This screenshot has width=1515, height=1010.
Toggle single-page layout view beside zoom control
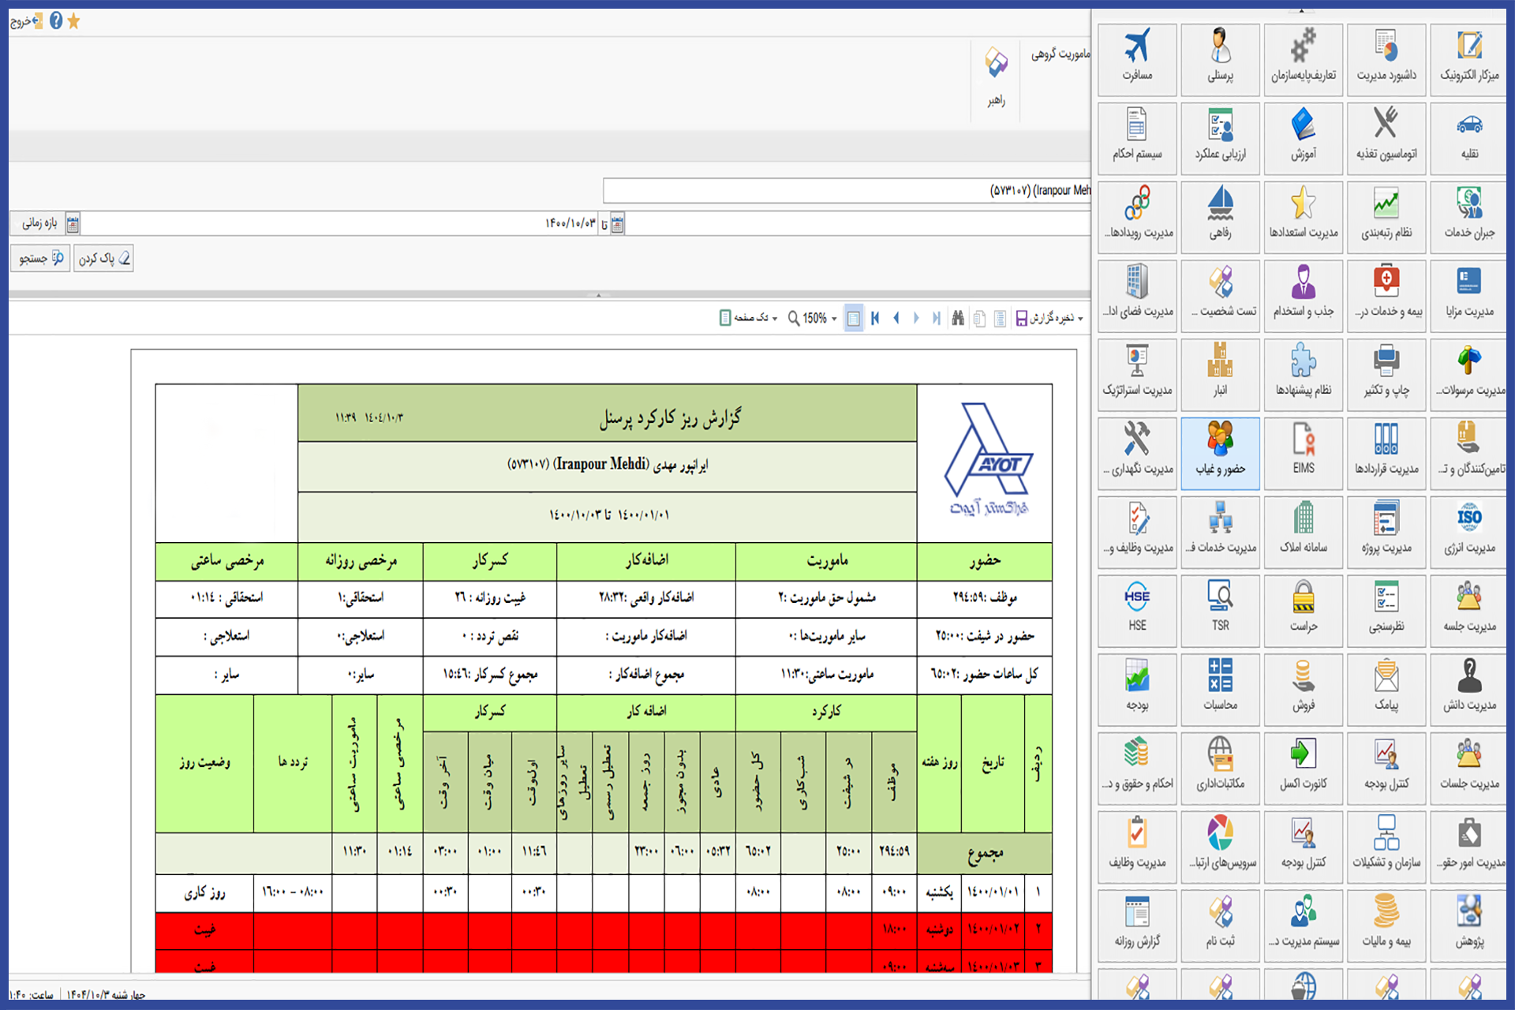pos(853,318)
